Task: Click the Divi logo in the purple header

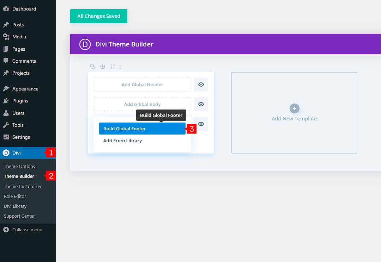Action: click(x=85, y=44)
